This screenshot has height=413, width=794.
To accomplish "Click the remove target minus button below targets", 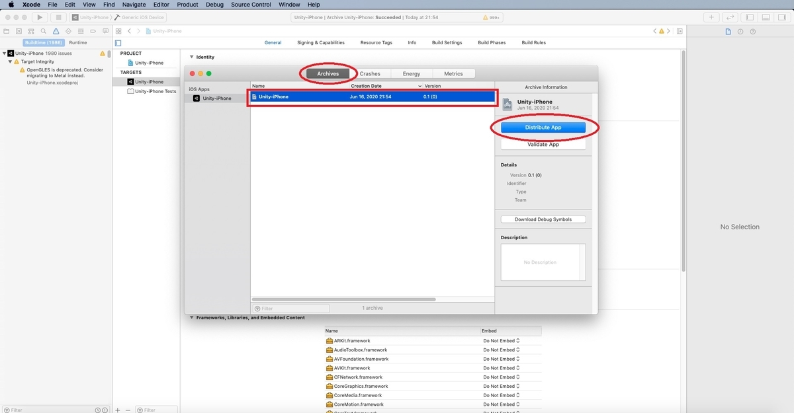I will pyautogui.click(x=128, y=410).
